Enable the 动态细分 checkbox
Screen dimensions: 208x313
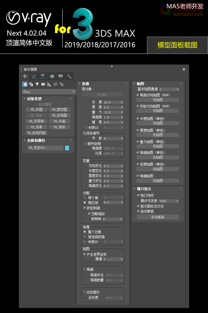point(84,292)
